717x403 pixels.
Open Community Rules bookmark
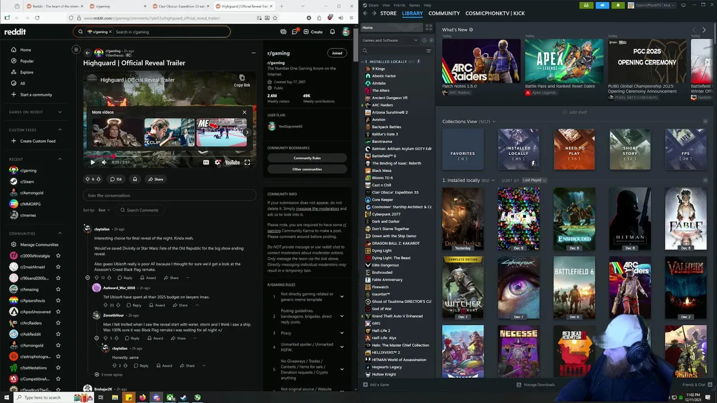307,158
